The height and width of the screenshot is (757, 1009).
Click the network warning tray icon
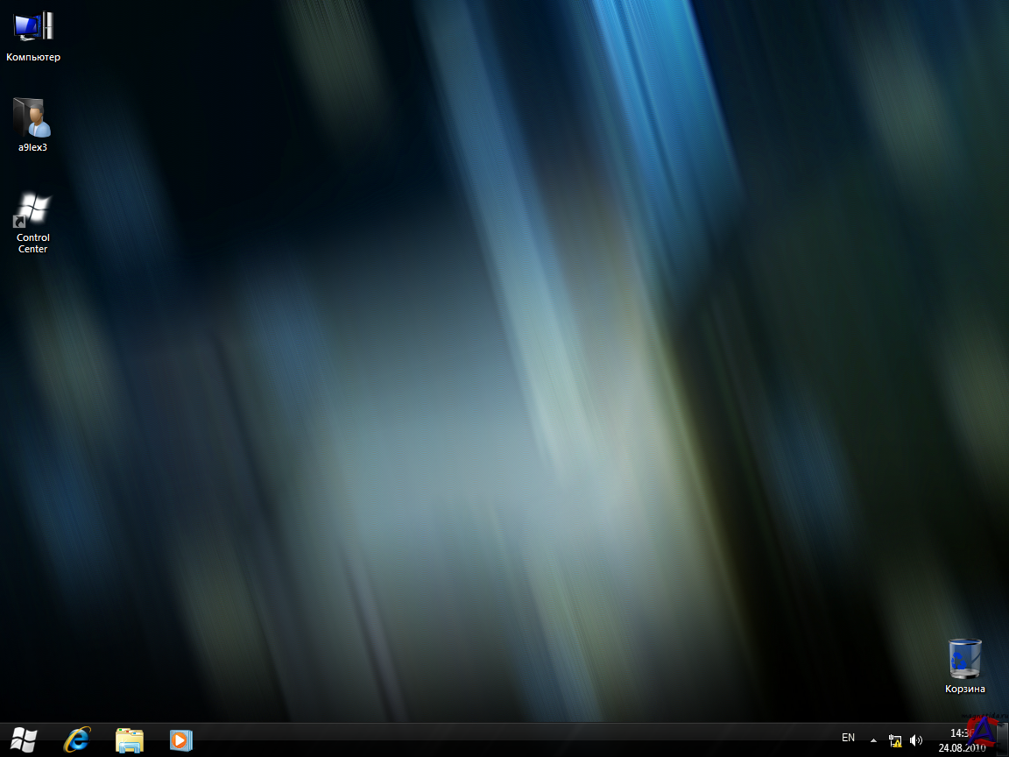(x=894, y=740)
